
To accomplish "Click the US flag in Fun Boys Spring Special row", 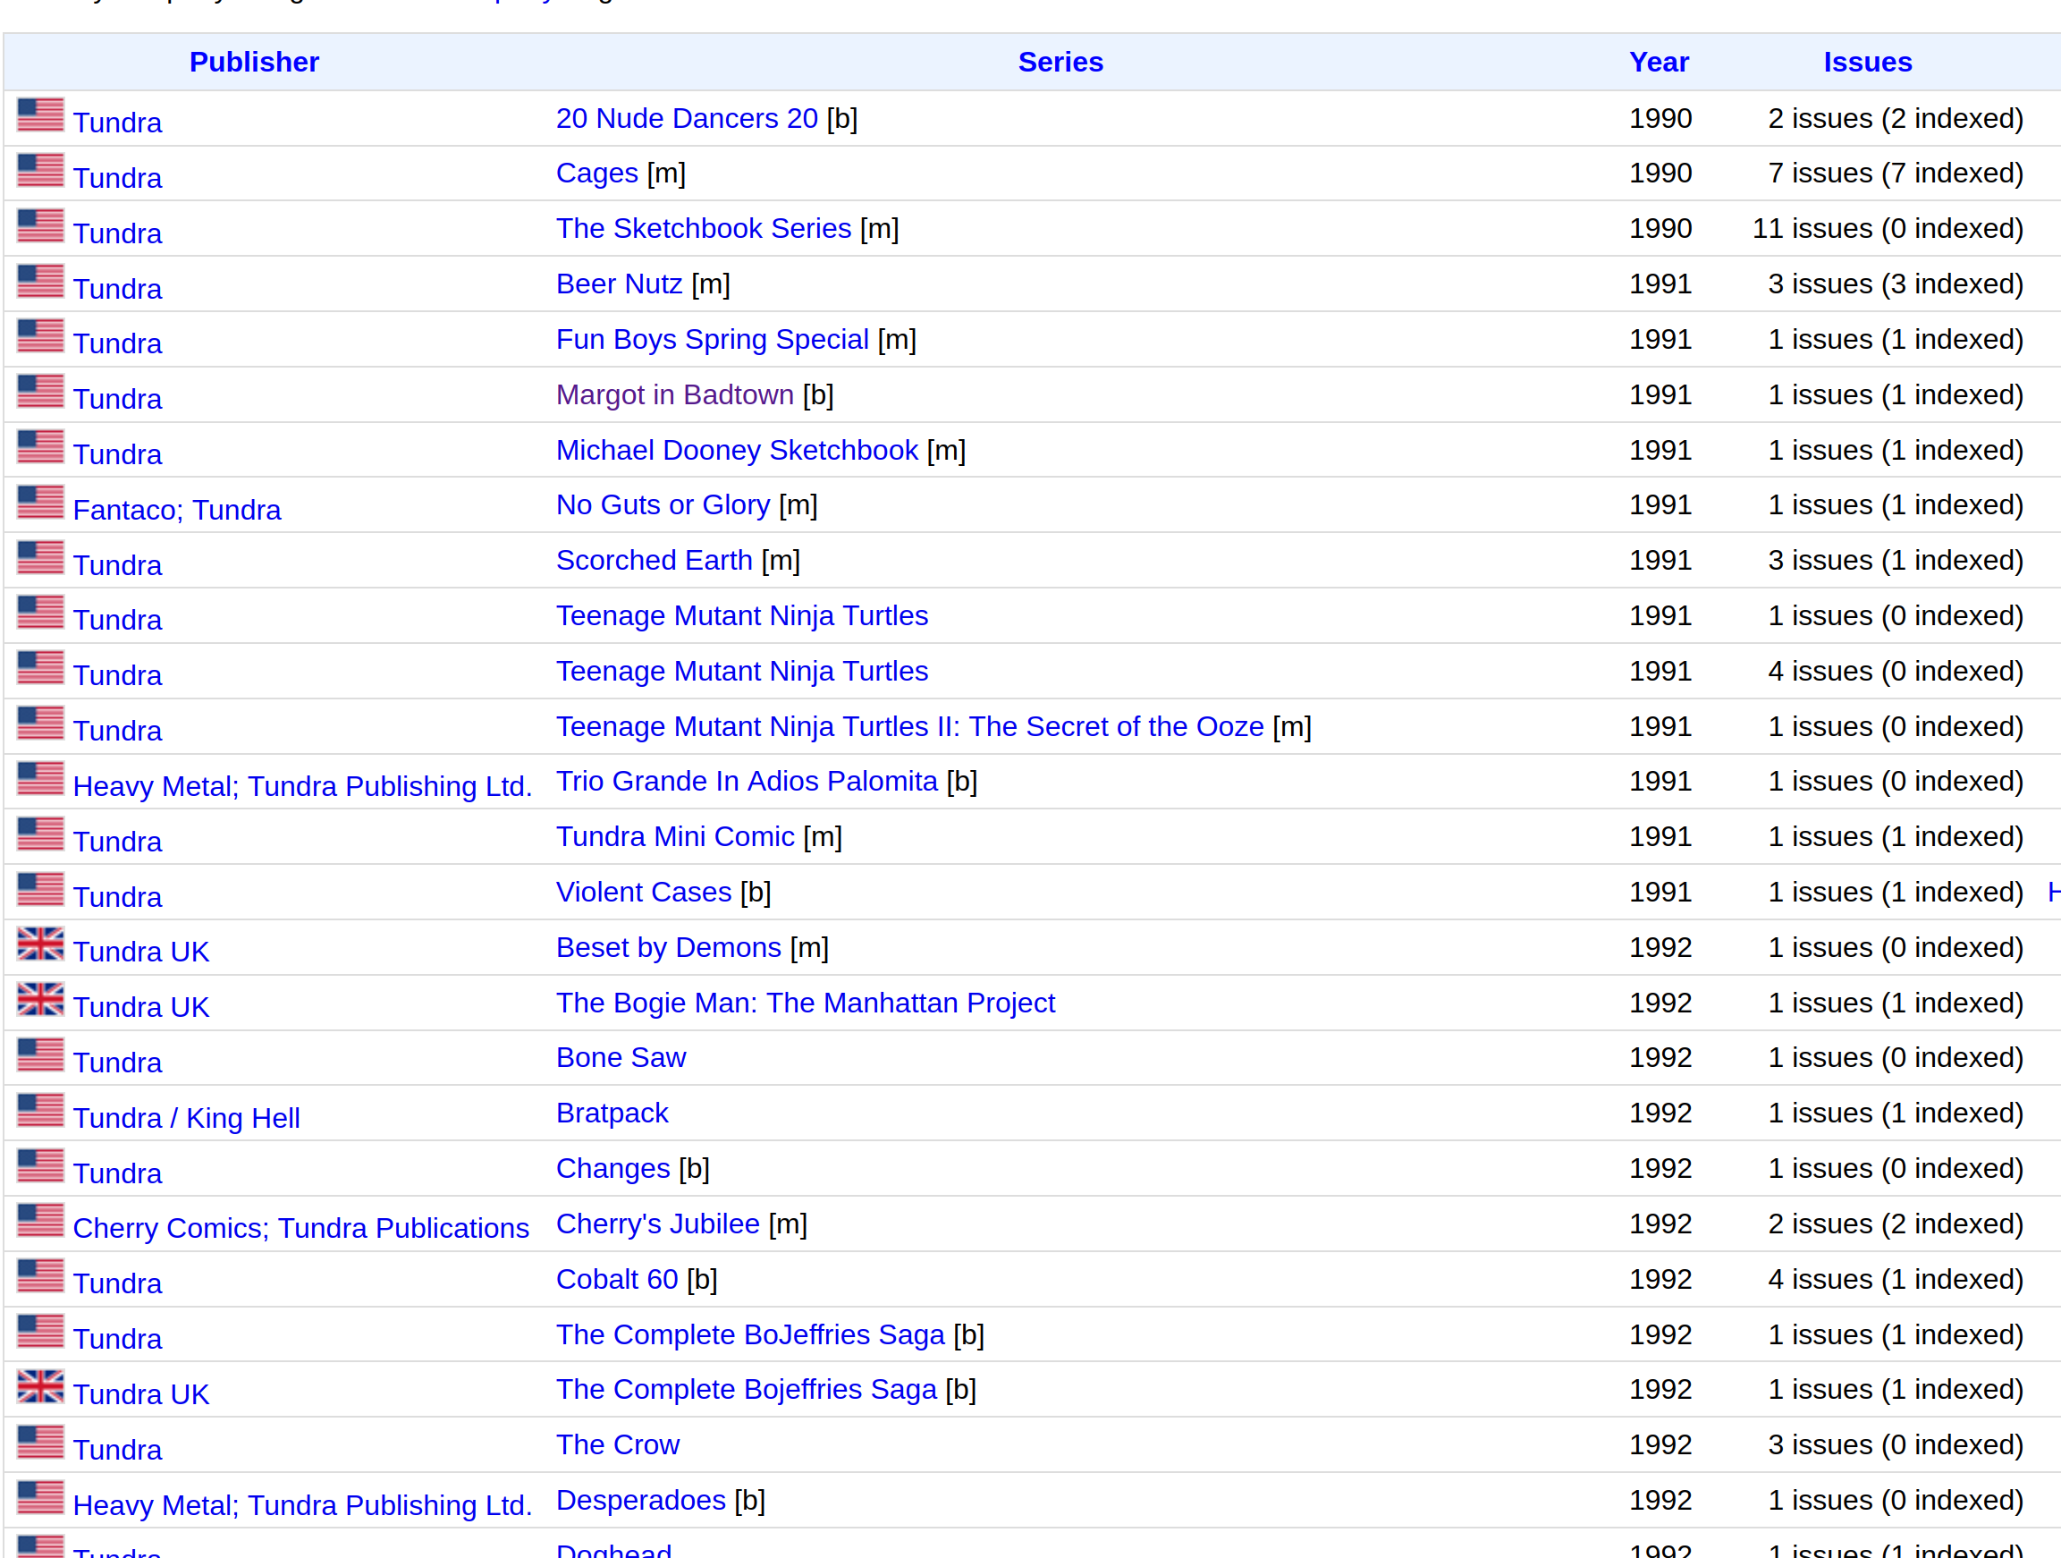I will click(40, 335).
